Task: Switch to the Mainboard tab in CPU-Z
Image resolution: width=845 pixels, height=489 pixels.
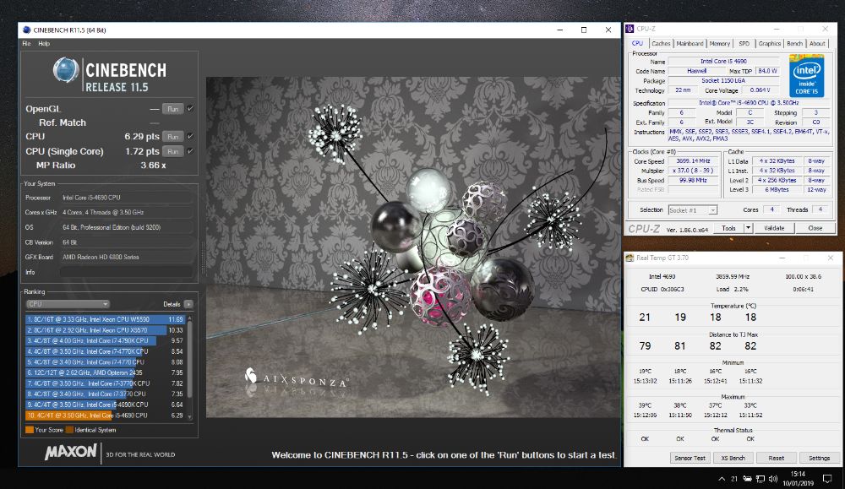Action: (690, 43)
